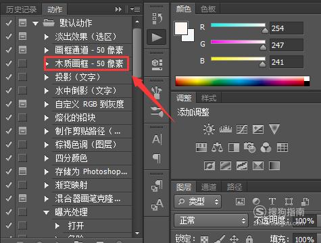Pick a color from spectrum ramp
This screenshot has width=321, height=243.
point(243,81)
